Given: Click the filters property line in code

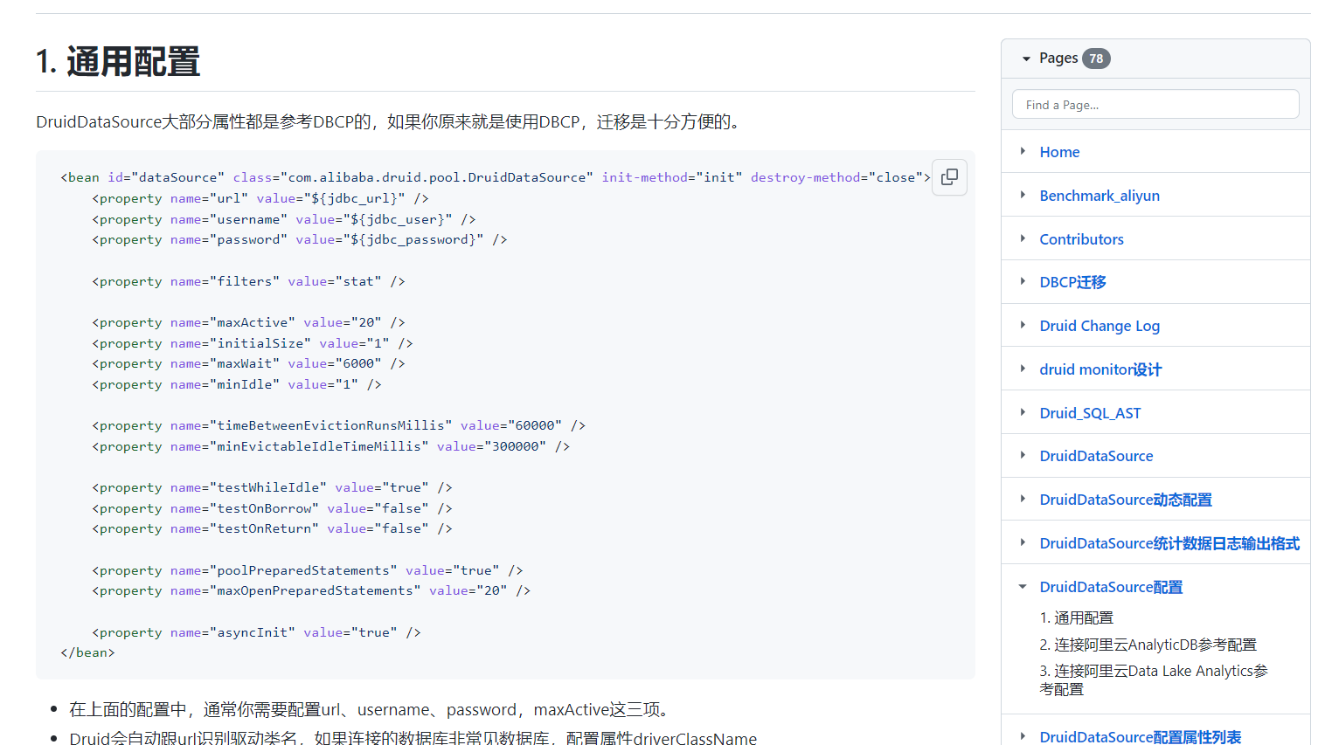Looking at the screenshot, I should (248, 281).
